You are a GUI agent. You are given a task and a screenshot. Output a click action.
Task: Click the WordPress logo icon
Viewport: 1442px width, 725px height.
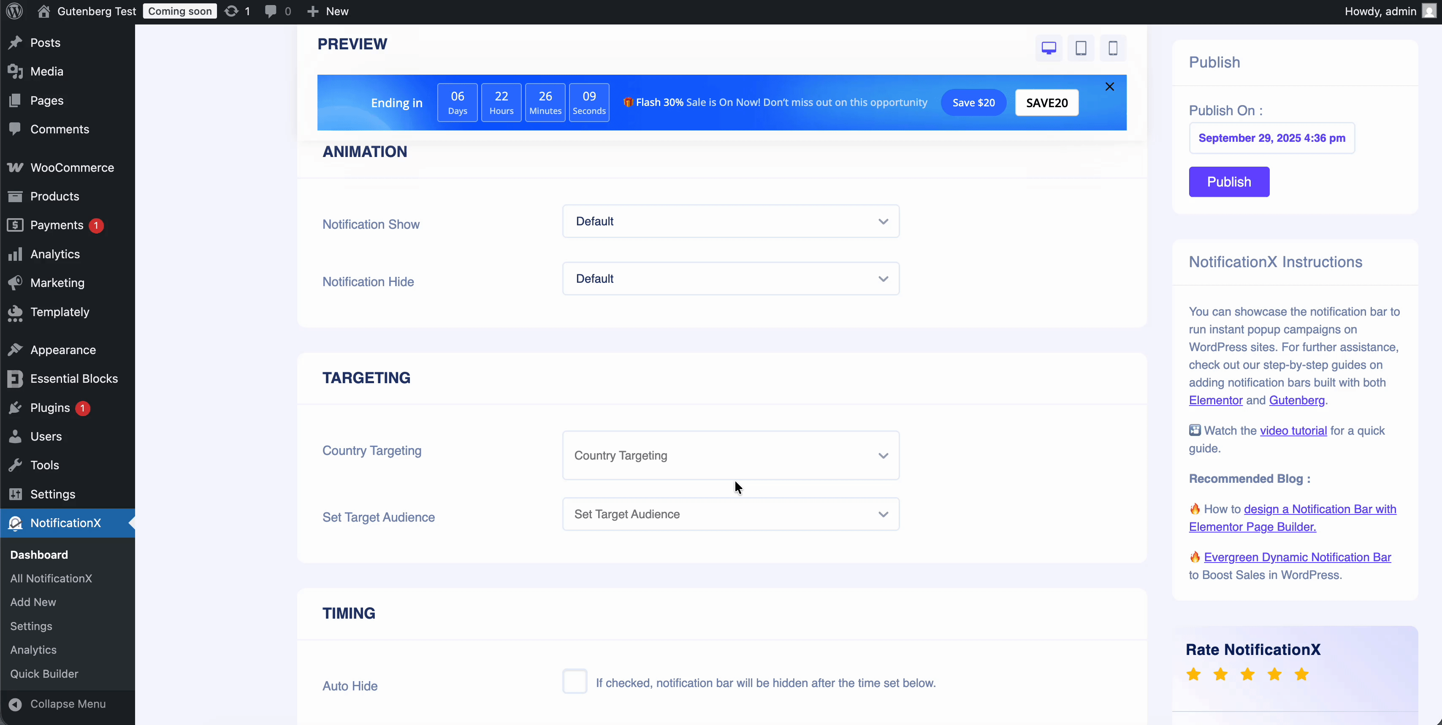click(14, 11)
